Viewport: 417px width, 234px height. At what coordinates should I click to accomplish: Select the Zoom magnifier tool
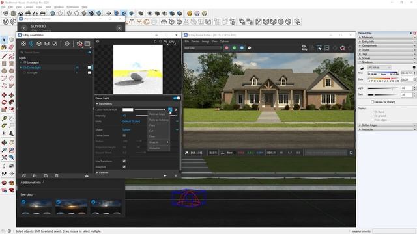click(4, 150)
